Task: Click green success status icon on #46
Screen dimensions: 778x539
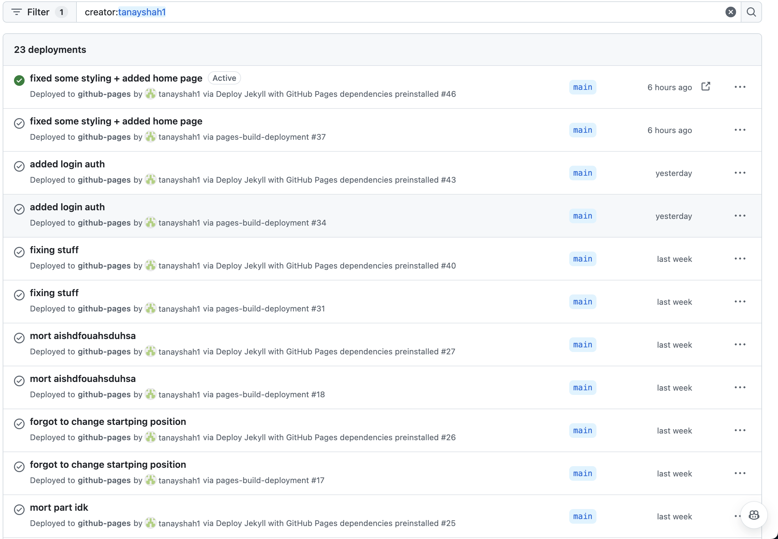Action: [x=19, y=81]
